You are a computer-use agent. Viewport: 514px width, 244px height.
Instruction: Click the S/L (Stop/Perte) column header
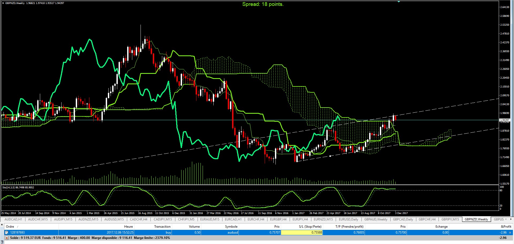click(302, 227)
